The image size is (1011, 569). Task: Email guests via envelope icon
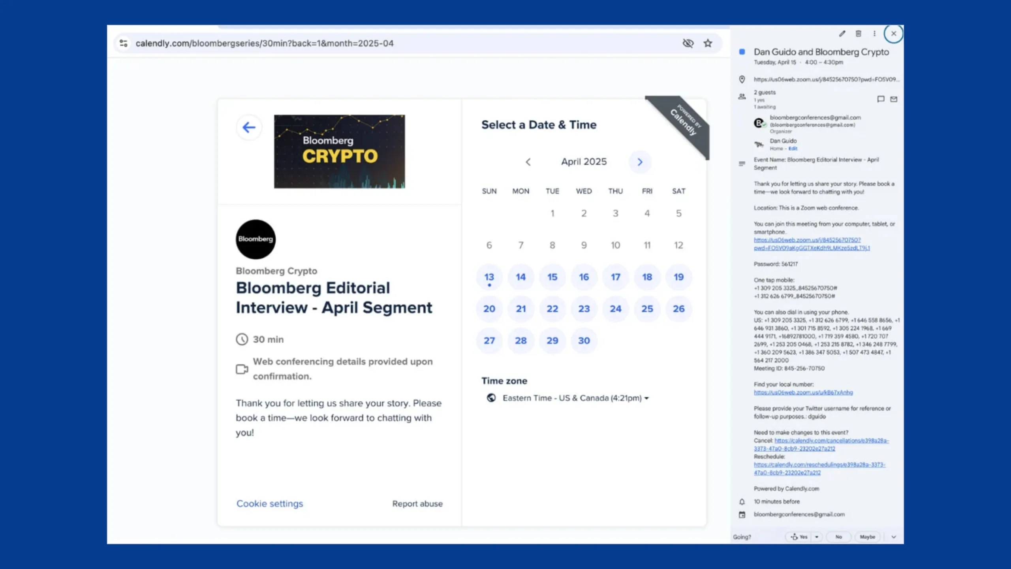[x=894, y=99]
